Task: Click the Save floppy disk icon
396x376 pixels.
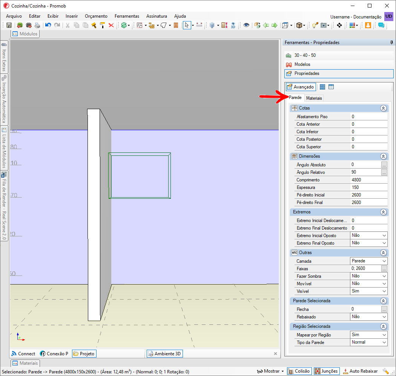Action: 9,25
